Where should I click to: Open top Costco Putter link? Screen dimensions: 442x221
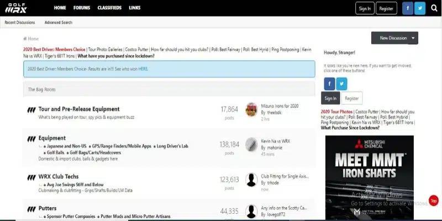pos(136,49)
